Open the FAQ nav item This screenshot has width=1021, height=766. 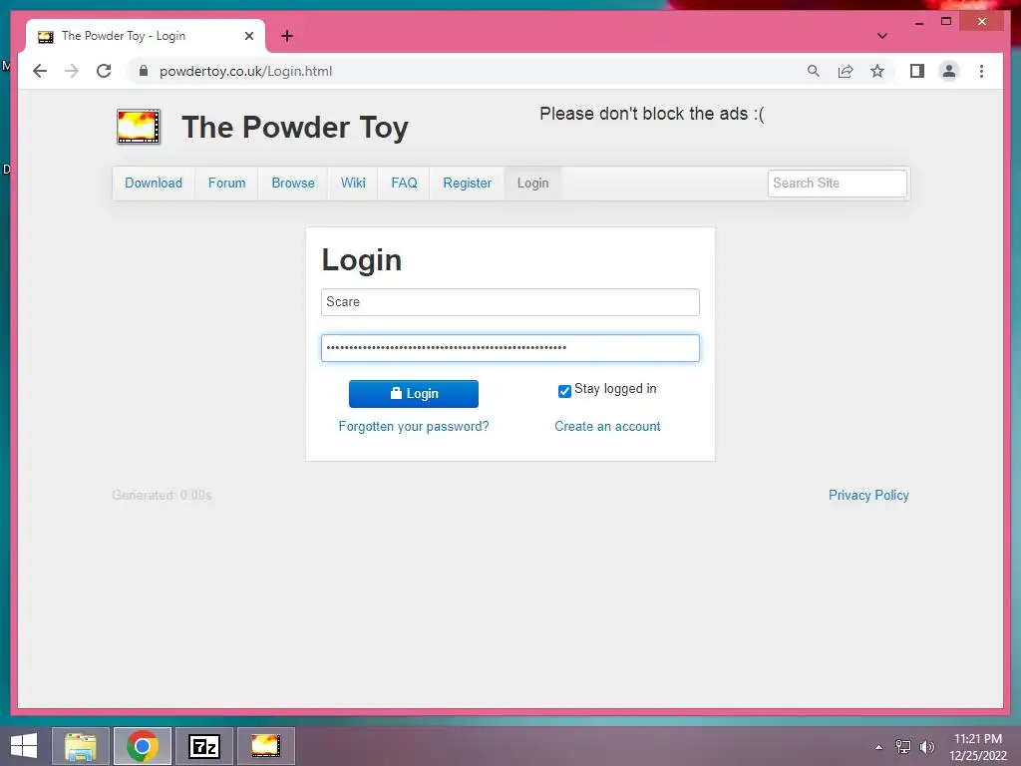(404, 184)
